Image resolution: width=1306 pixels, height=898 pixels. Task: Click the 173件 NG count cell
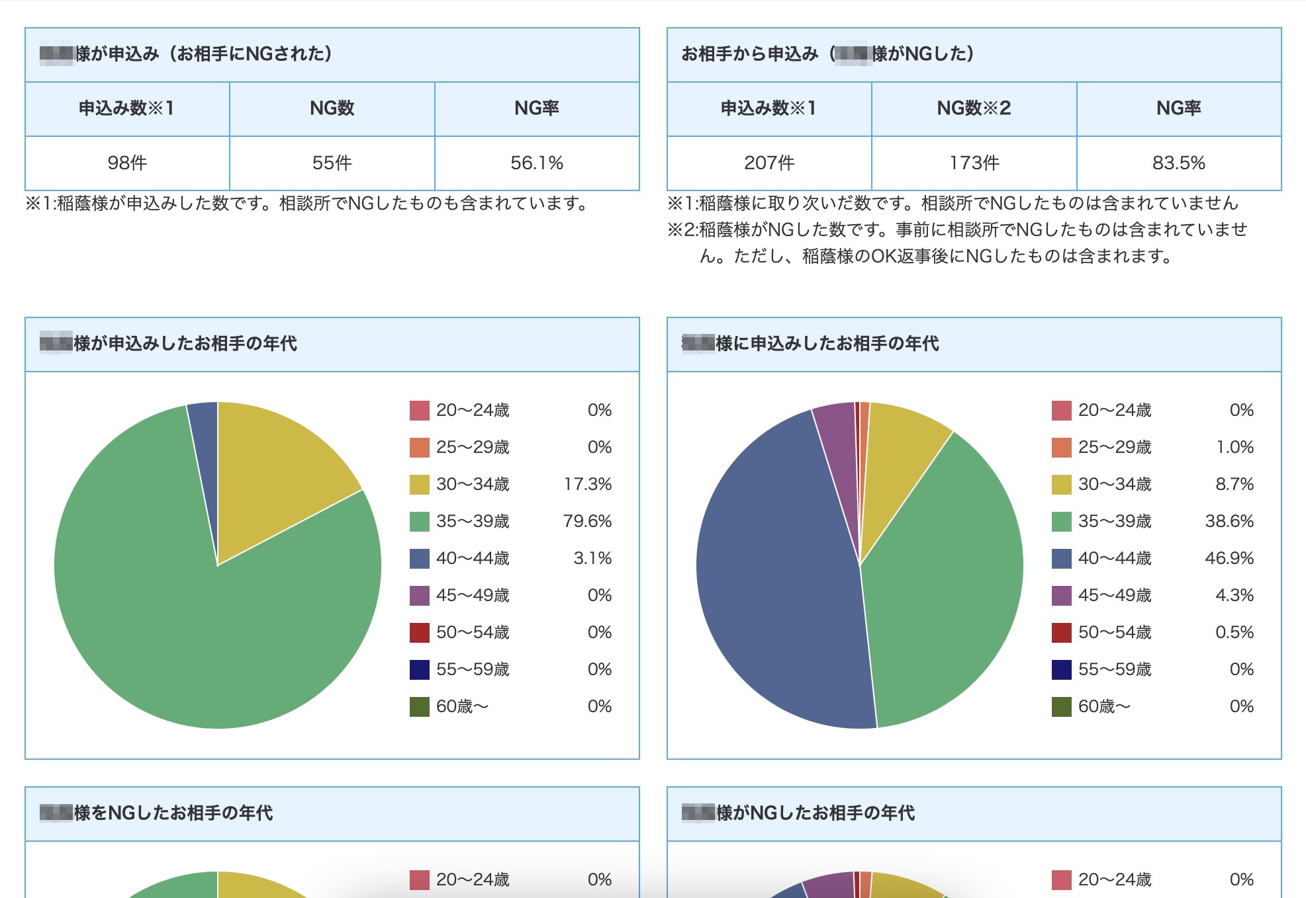(x=974, y=163)
